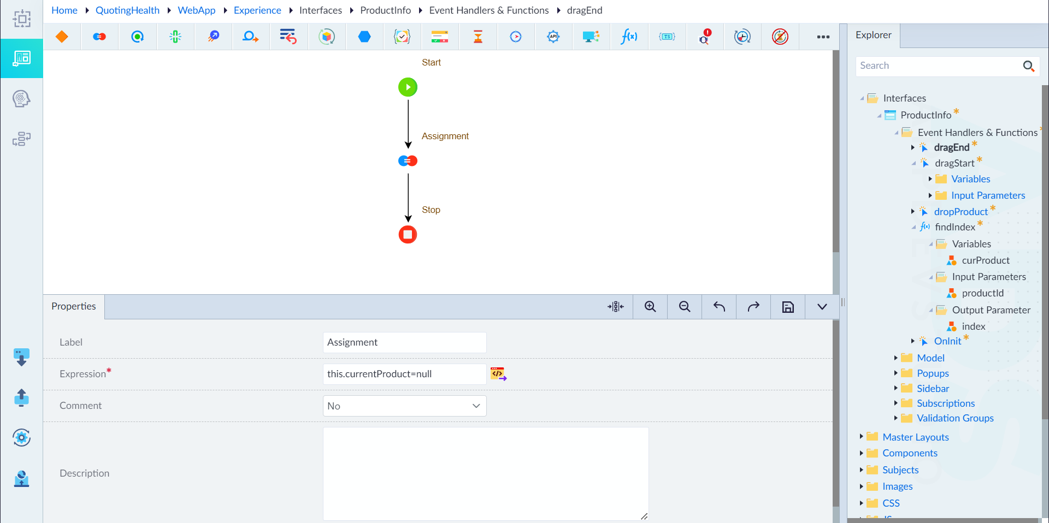Click the zoom in magnifier icon
This screenshot has height=523, width=1049.
(x=650, y=307)
